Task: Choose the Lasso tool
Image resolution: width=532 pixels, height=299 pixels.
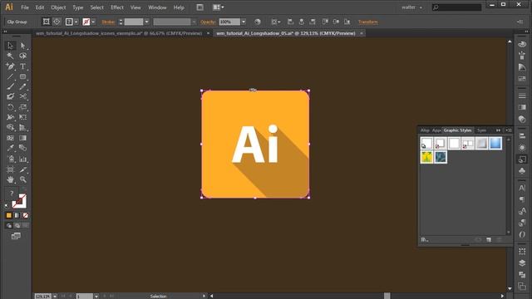Action: 22,56
